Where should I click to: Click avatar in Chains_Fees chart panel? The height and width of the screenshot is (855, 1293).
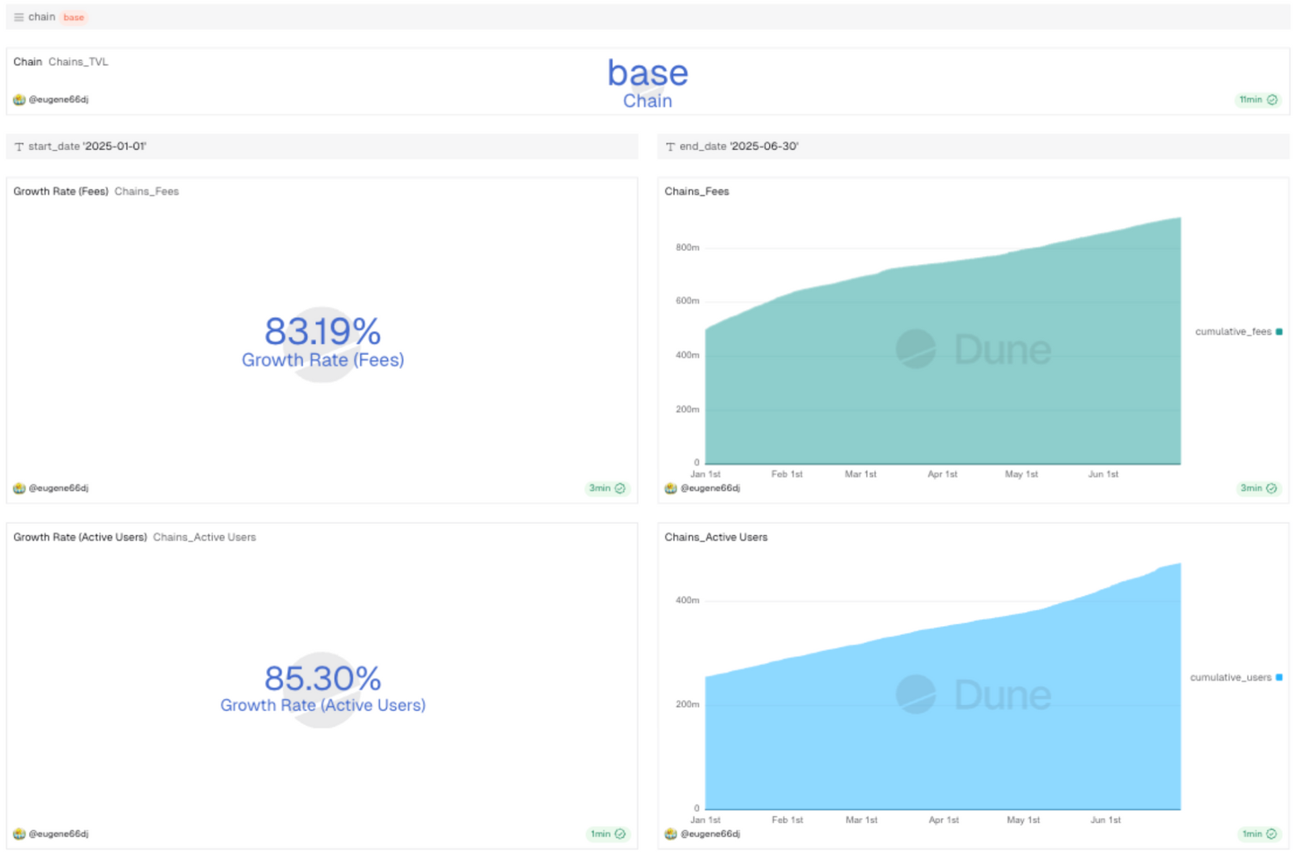[671, 488]
